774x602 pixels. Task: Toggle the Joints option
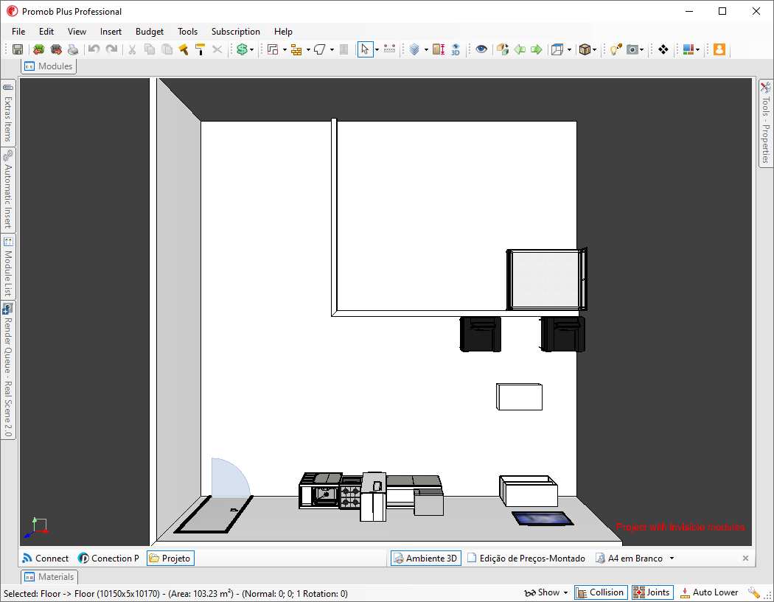coord(652,592)
